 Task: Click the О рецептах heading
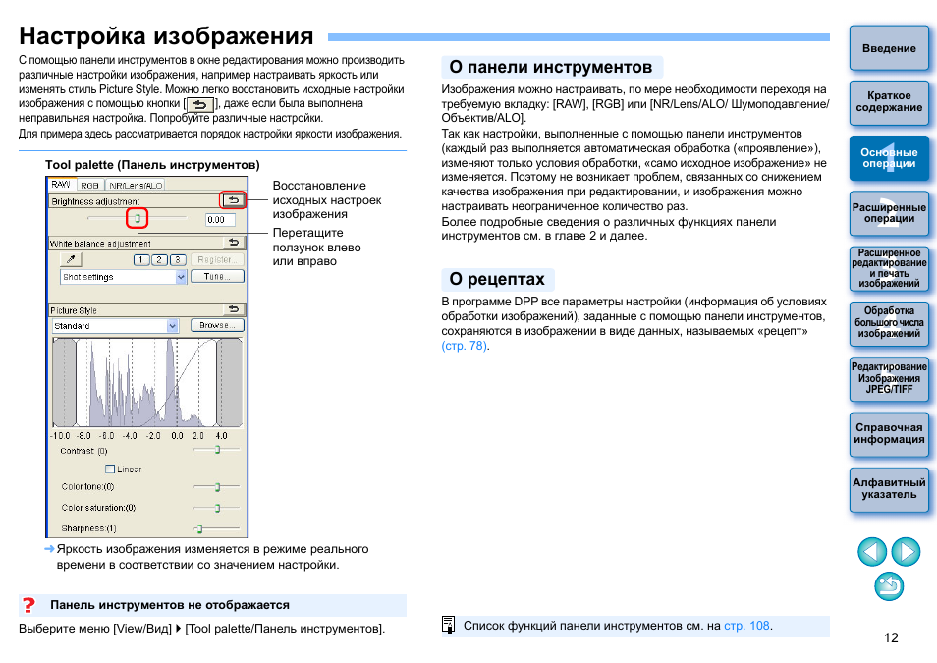coord(497,279)
